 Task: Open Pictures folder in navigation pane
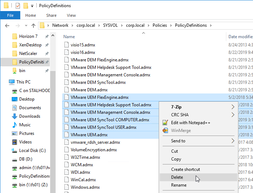coord(27,133)
